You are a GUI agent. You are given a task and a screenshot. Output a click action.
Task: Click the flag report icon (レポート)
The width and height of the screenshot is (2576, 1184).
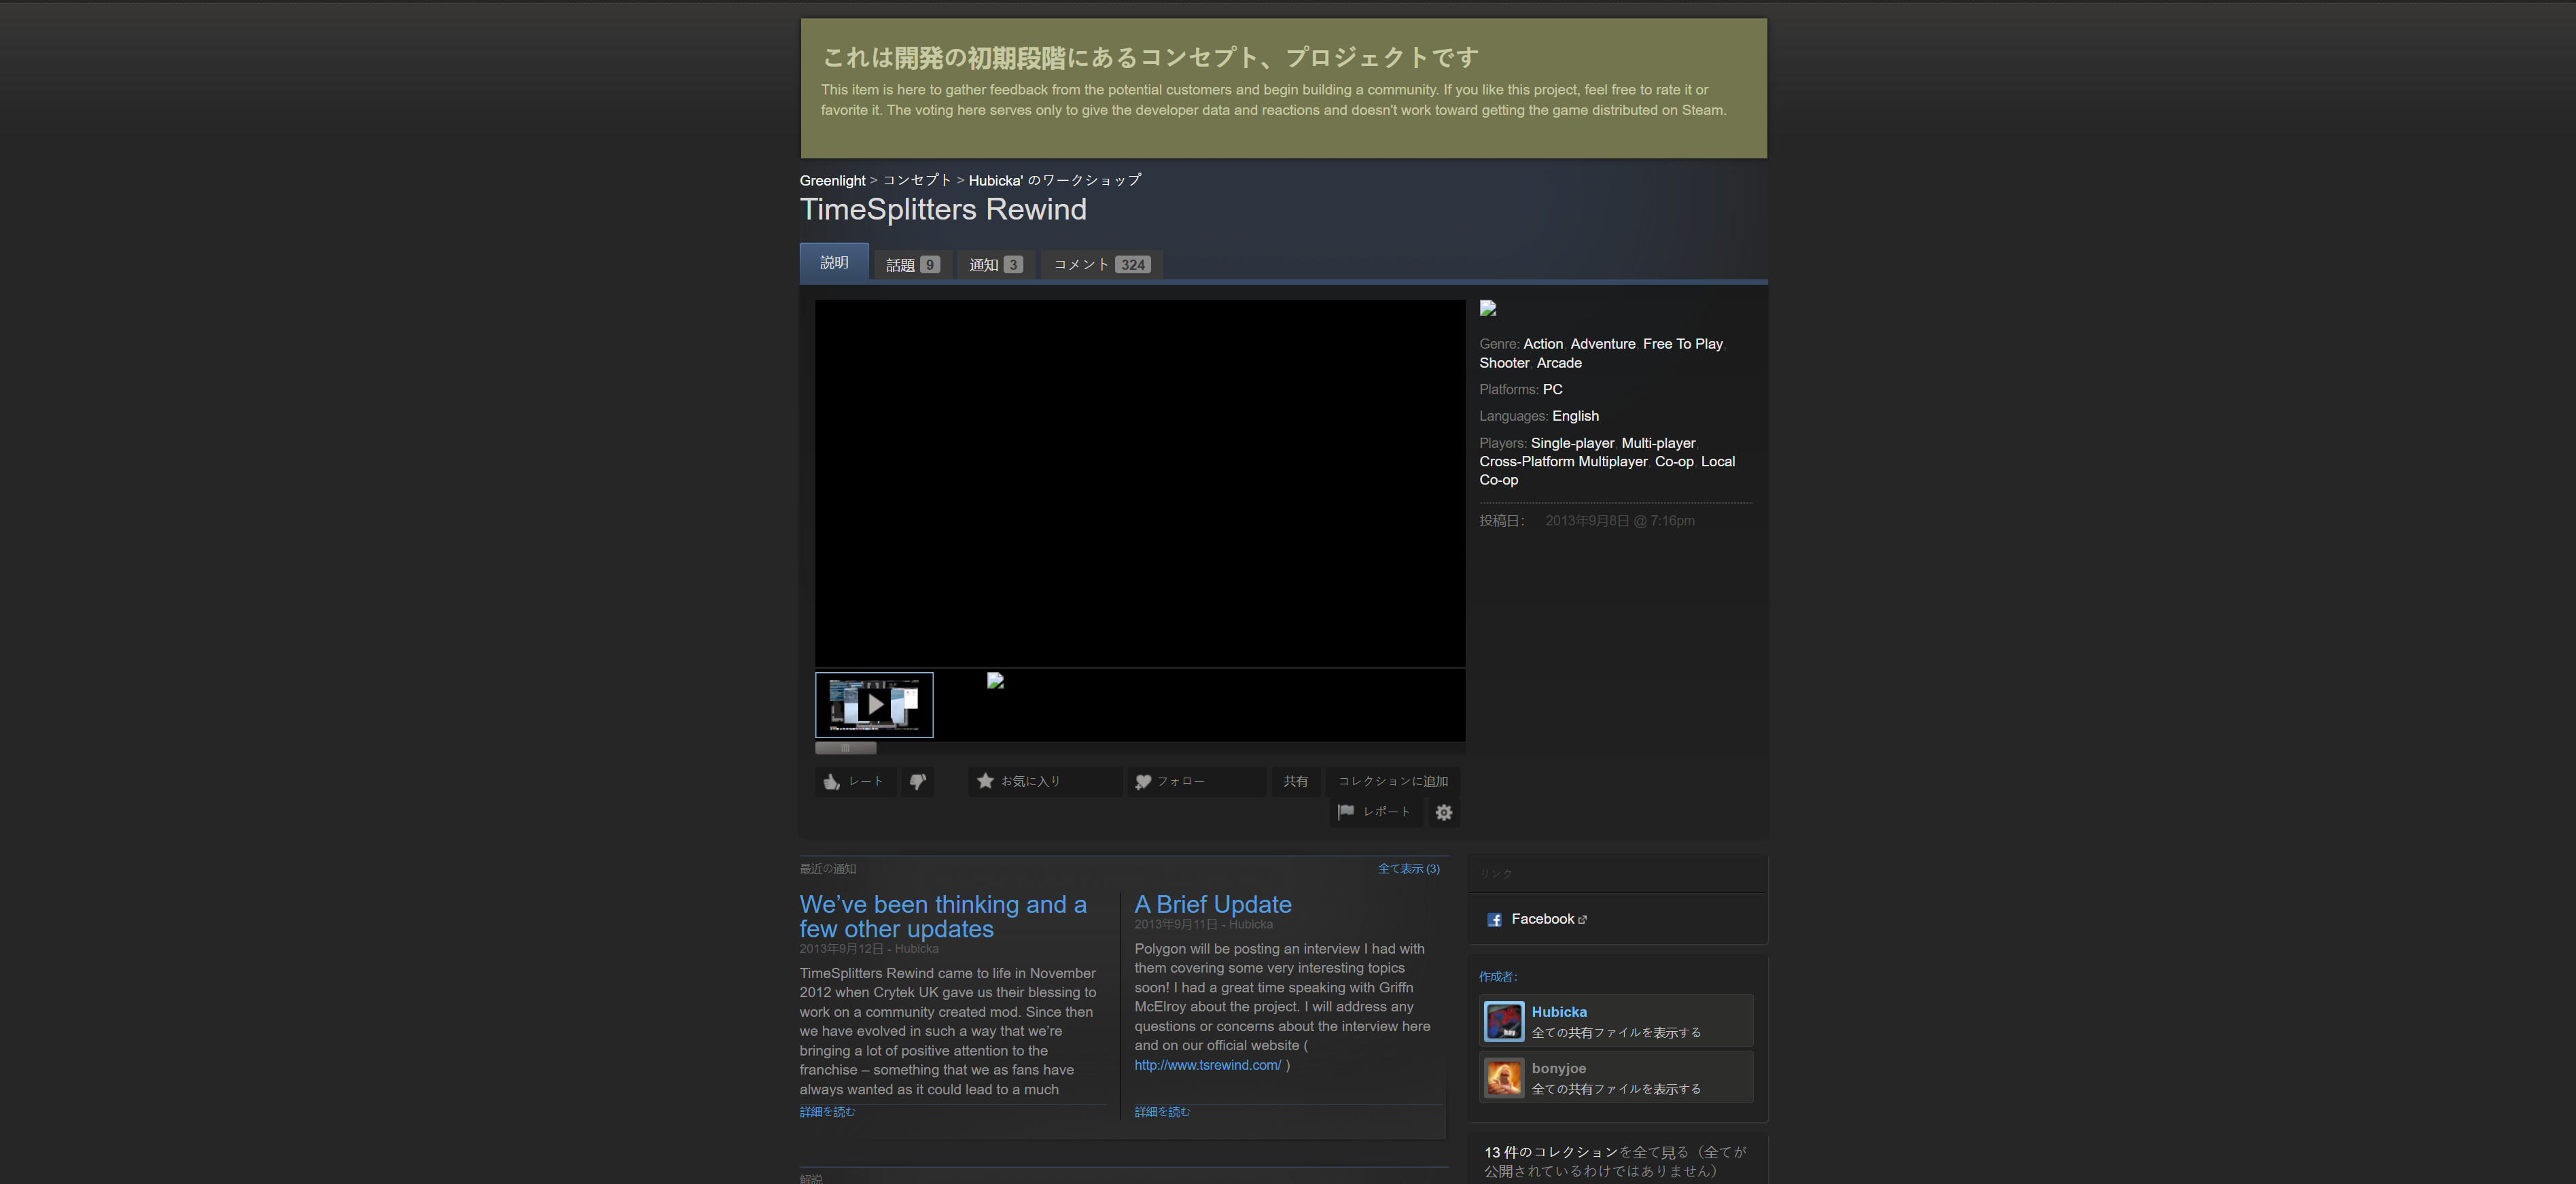pyautogui.click(x=1347, y=812)
